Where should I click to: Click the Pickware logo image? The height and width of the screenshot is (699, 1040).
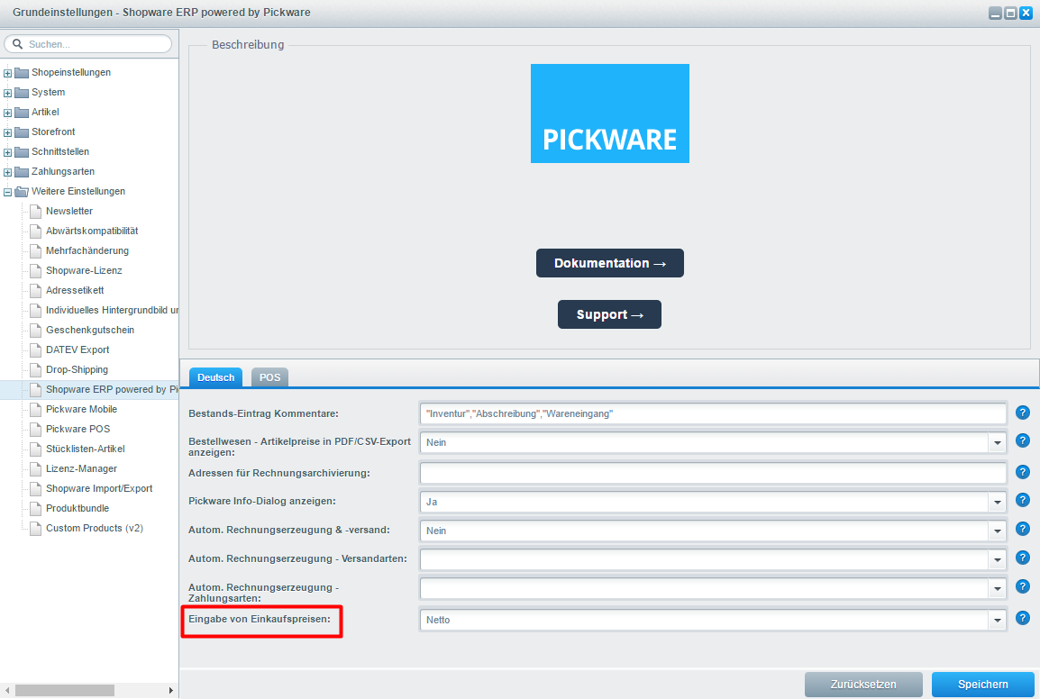coord(609,113)
